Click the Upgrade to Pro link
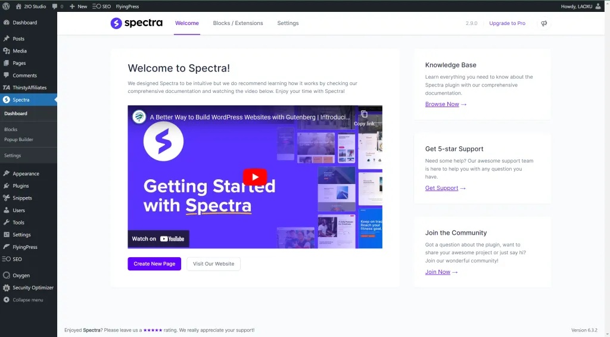 click(507, 23)
